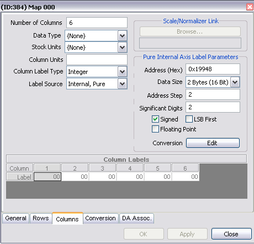Switch to the General tab
254x244 pixels.
pyautogui.click(x=15, y=218)
